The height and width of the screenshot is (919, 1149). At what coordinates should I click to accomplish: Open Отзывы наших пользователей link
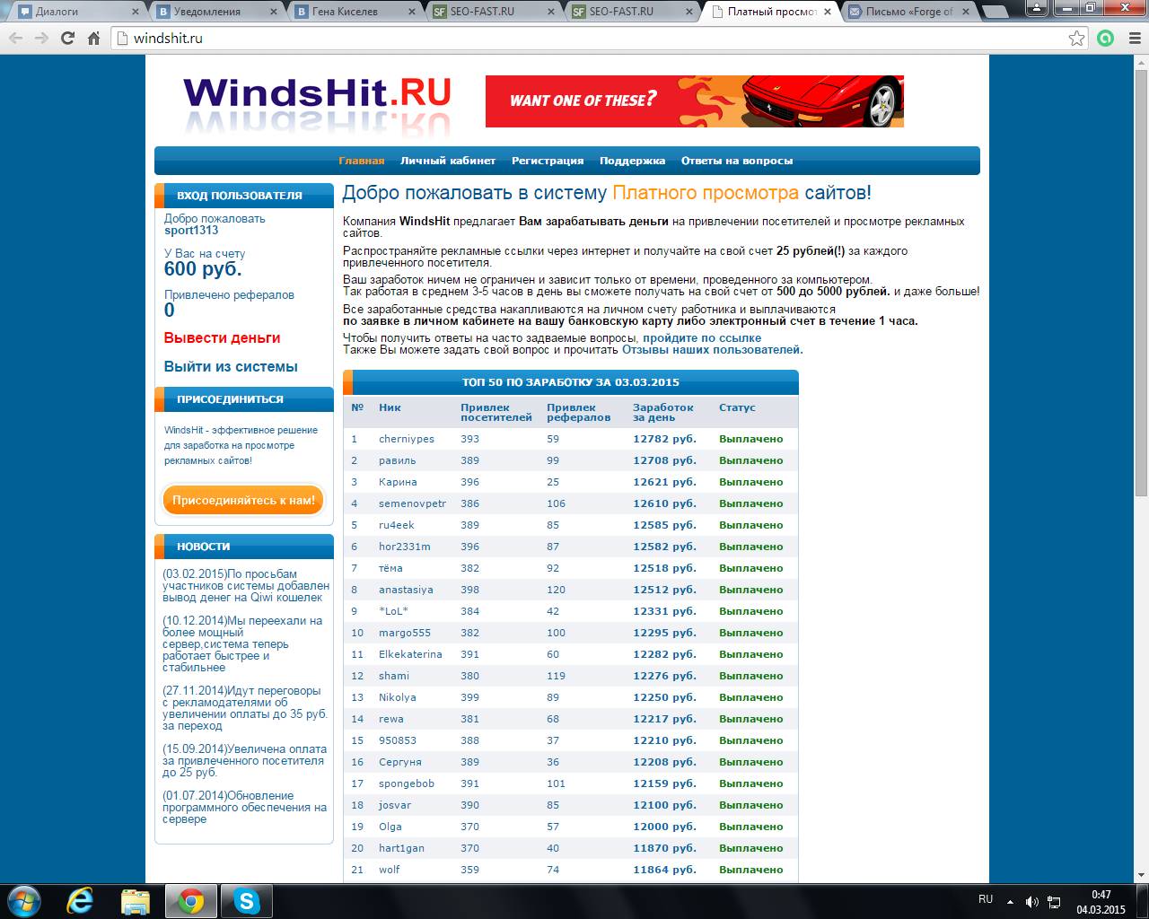point(713,350)
